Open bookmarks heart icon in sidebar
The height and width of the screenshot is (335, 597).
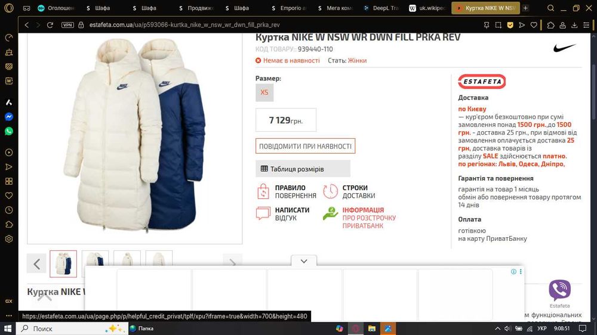pos(9,196)
